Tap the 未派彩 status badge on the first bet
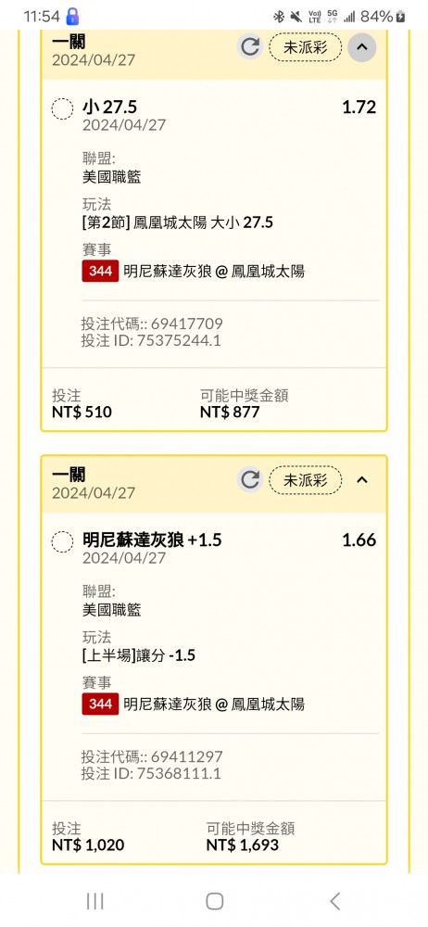 pos(306,47)
